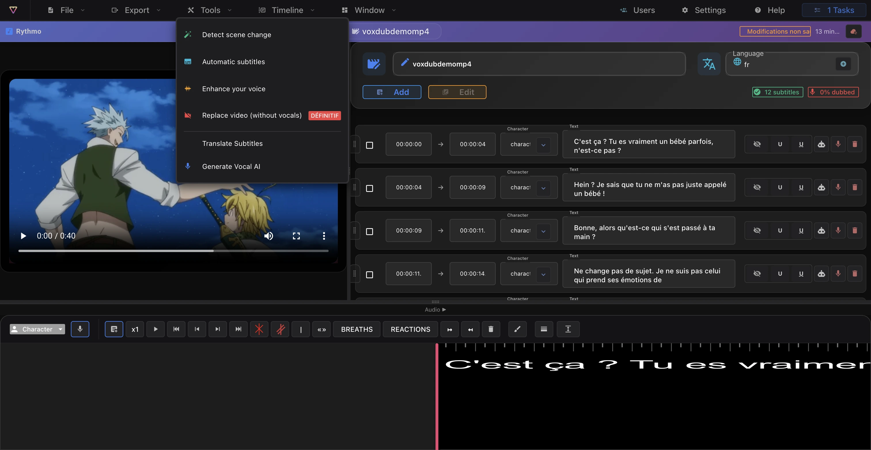Screen dimensions: 871x450
Task: Toggle visibility of 'Hein ? Je sais' subtitle
Action: 757,188
